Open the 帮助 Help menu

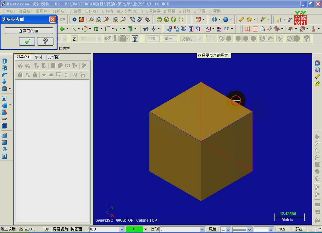click(x=215, y=11)
